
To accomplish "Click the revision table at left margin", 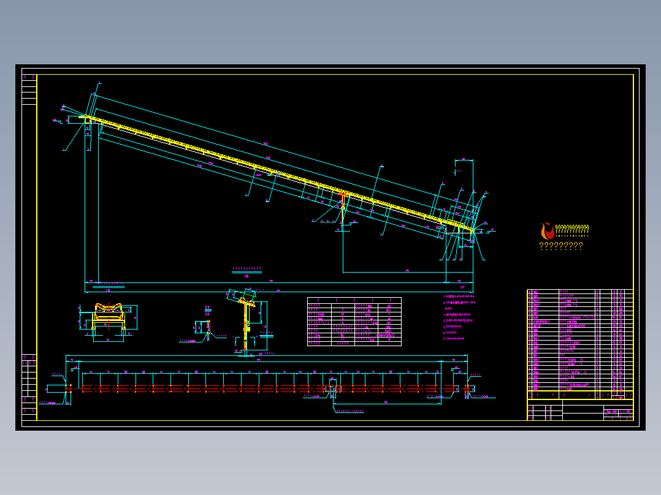I will 29,387.
